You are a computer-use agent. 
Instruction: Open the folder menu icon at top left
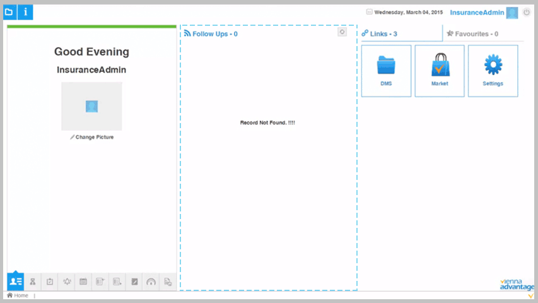click(x=9, y=12)
